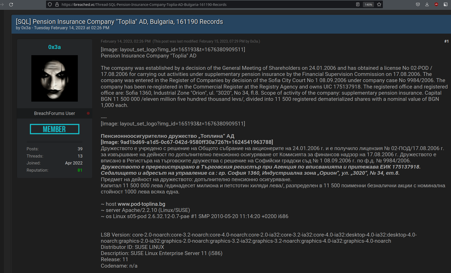Click the 0x3a avatar image
This screenshot has width=451, height=273.
pos(54,78)
